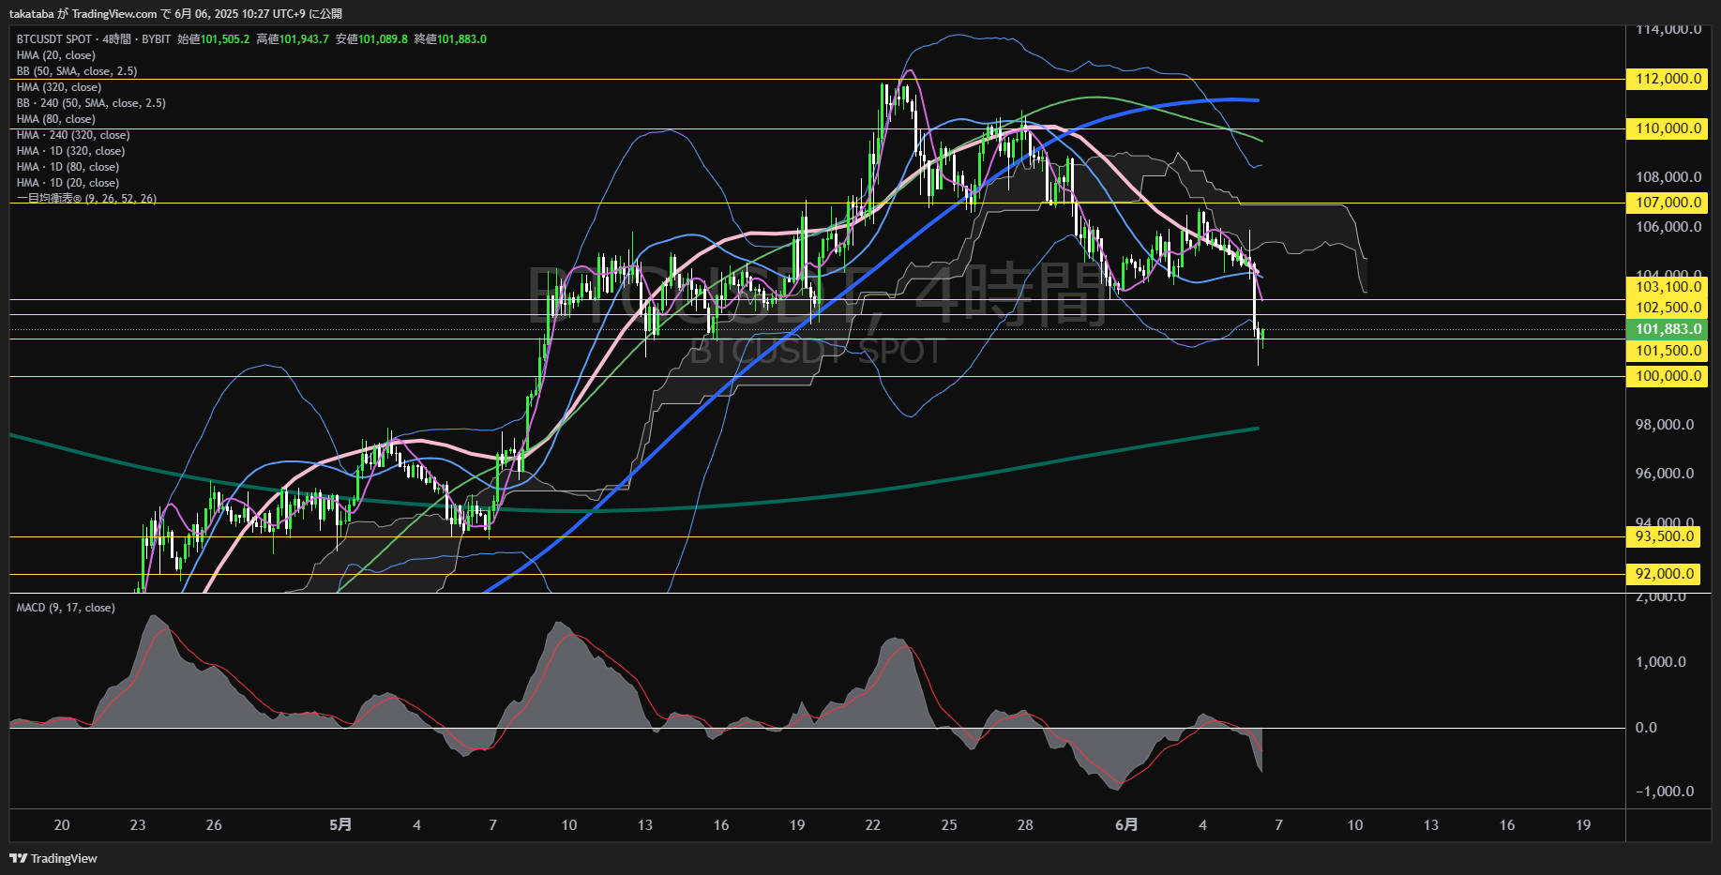Select the MACD (9, 17, close) legend

[66, 608]
